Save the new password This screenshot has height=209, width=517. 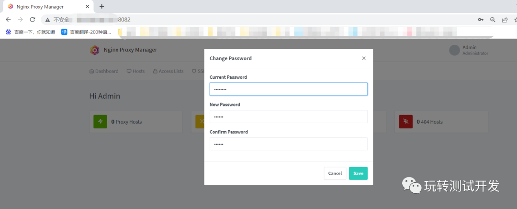pos(358,173)
